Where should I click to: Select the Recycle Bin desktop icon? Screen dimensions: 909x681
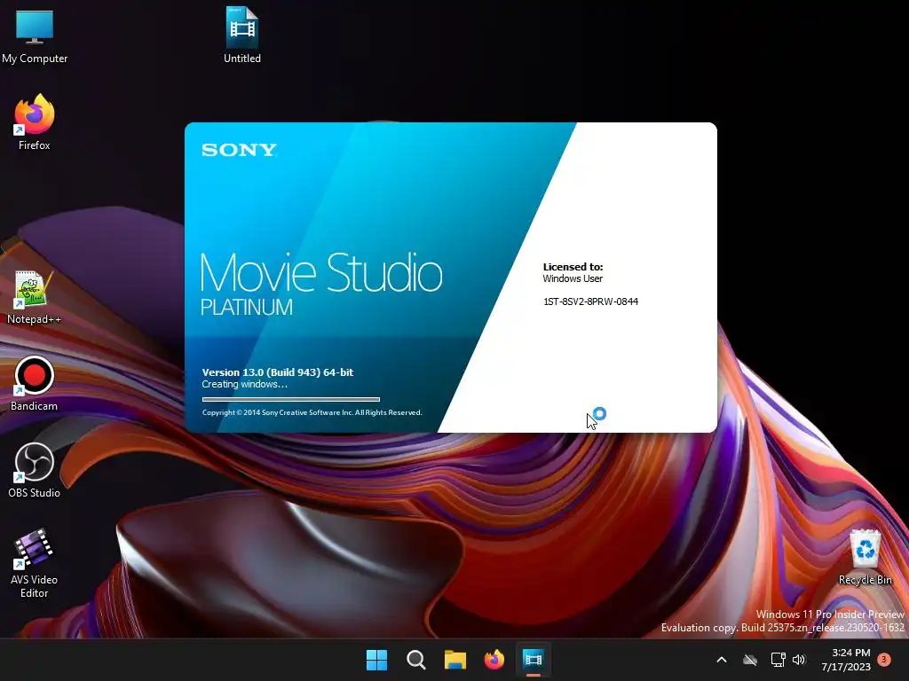click(865, 557)
